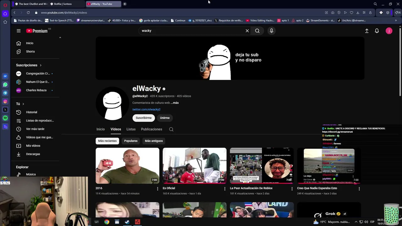Expand channel description '...más'
This screenshot has width=402, height=226.
[175, 103]
